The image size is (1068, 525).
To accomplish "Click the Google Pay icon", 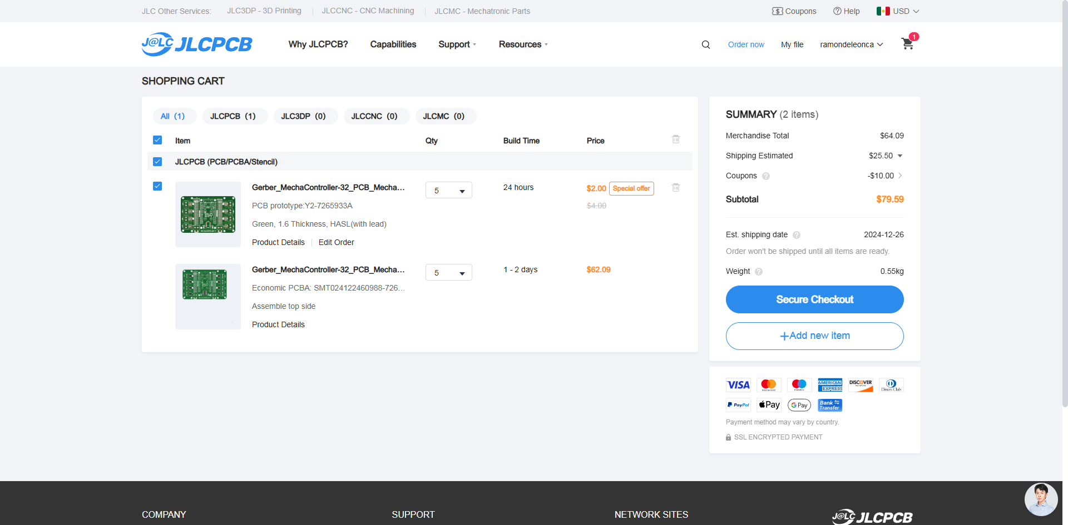I will (x=799, y=405).
